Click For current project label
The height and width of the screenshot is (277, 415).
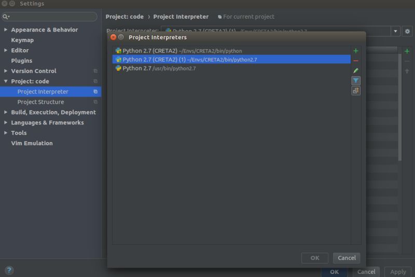click(x=248, y=17)
